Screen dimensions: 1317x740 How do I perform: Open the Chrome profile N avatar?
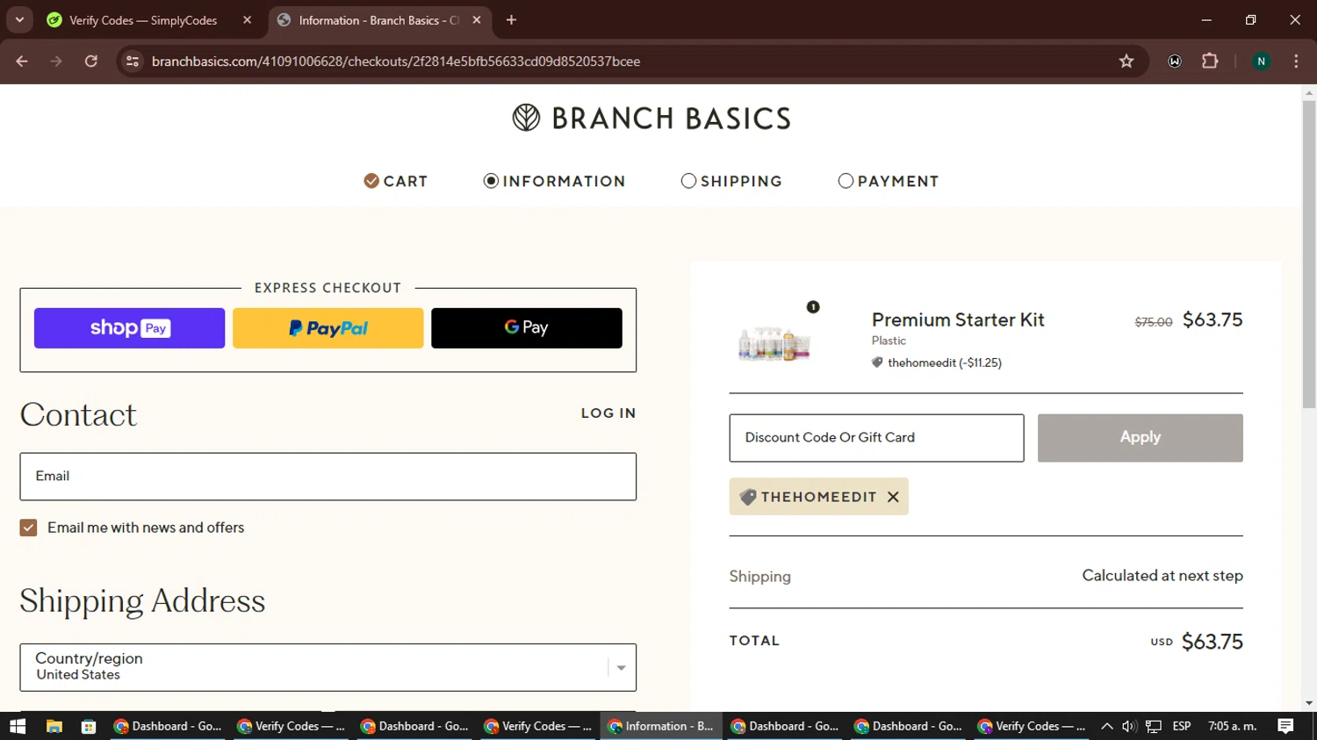[x=1261, y=61]
